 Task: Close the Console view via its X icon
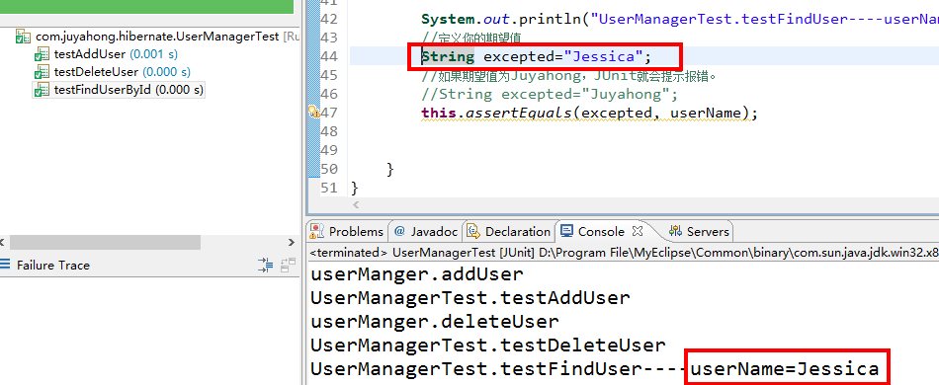(x=638, y=230)
